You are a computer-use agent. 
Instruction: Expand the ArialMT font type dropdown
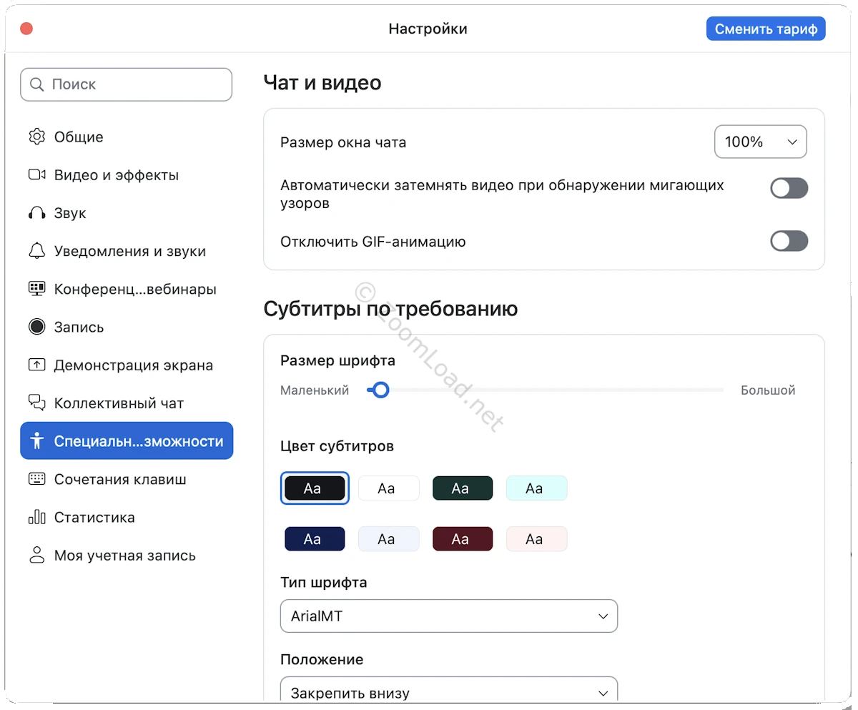(x=448, y=616)
